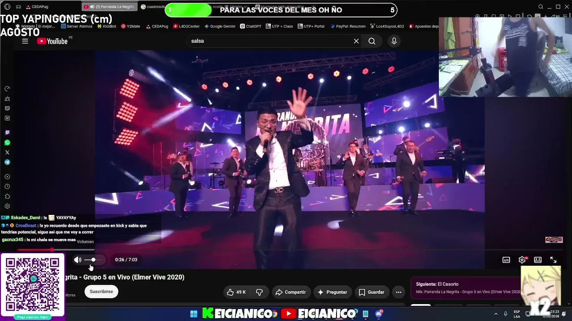Switch to theater mode view

(x=538, y=260)
